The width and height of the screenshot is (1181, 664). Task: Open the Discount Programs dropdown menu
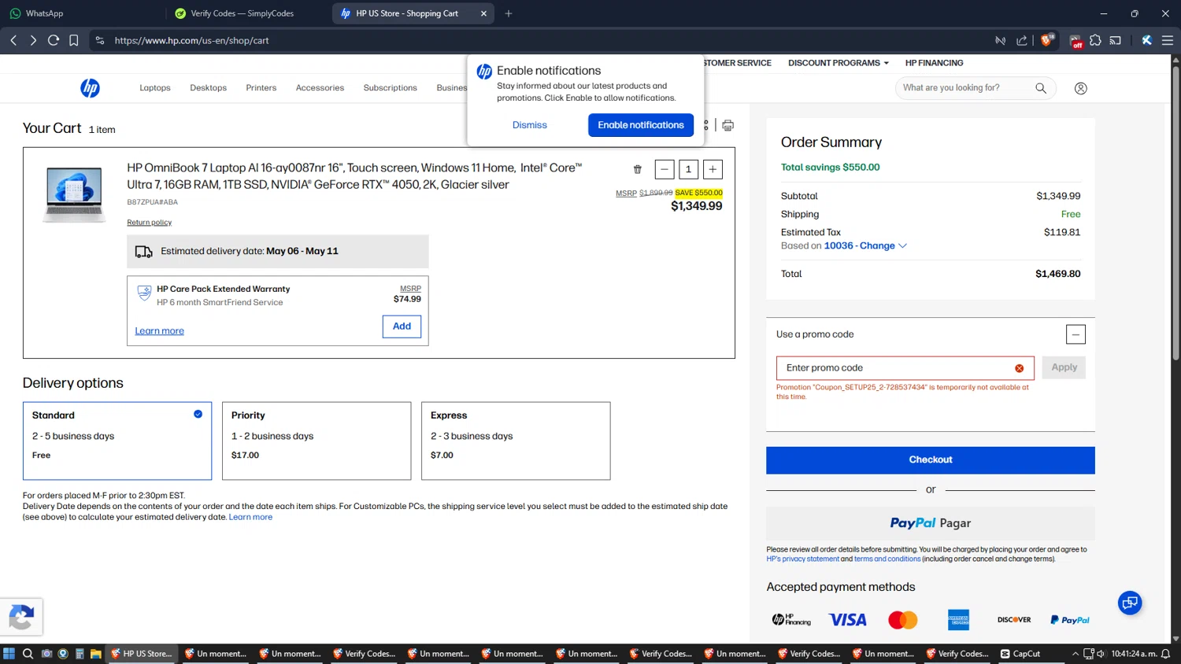pos(839,63)
